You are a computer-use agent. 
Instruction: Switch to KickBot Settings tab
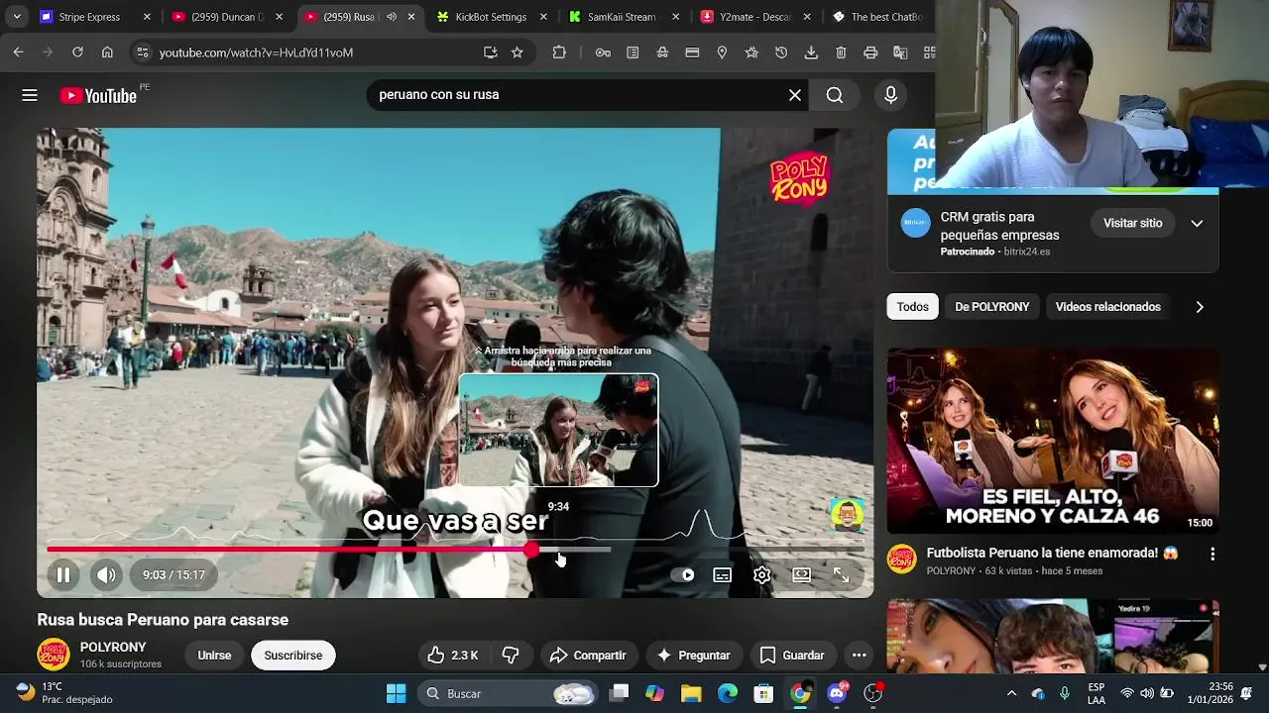click(491, 17)
